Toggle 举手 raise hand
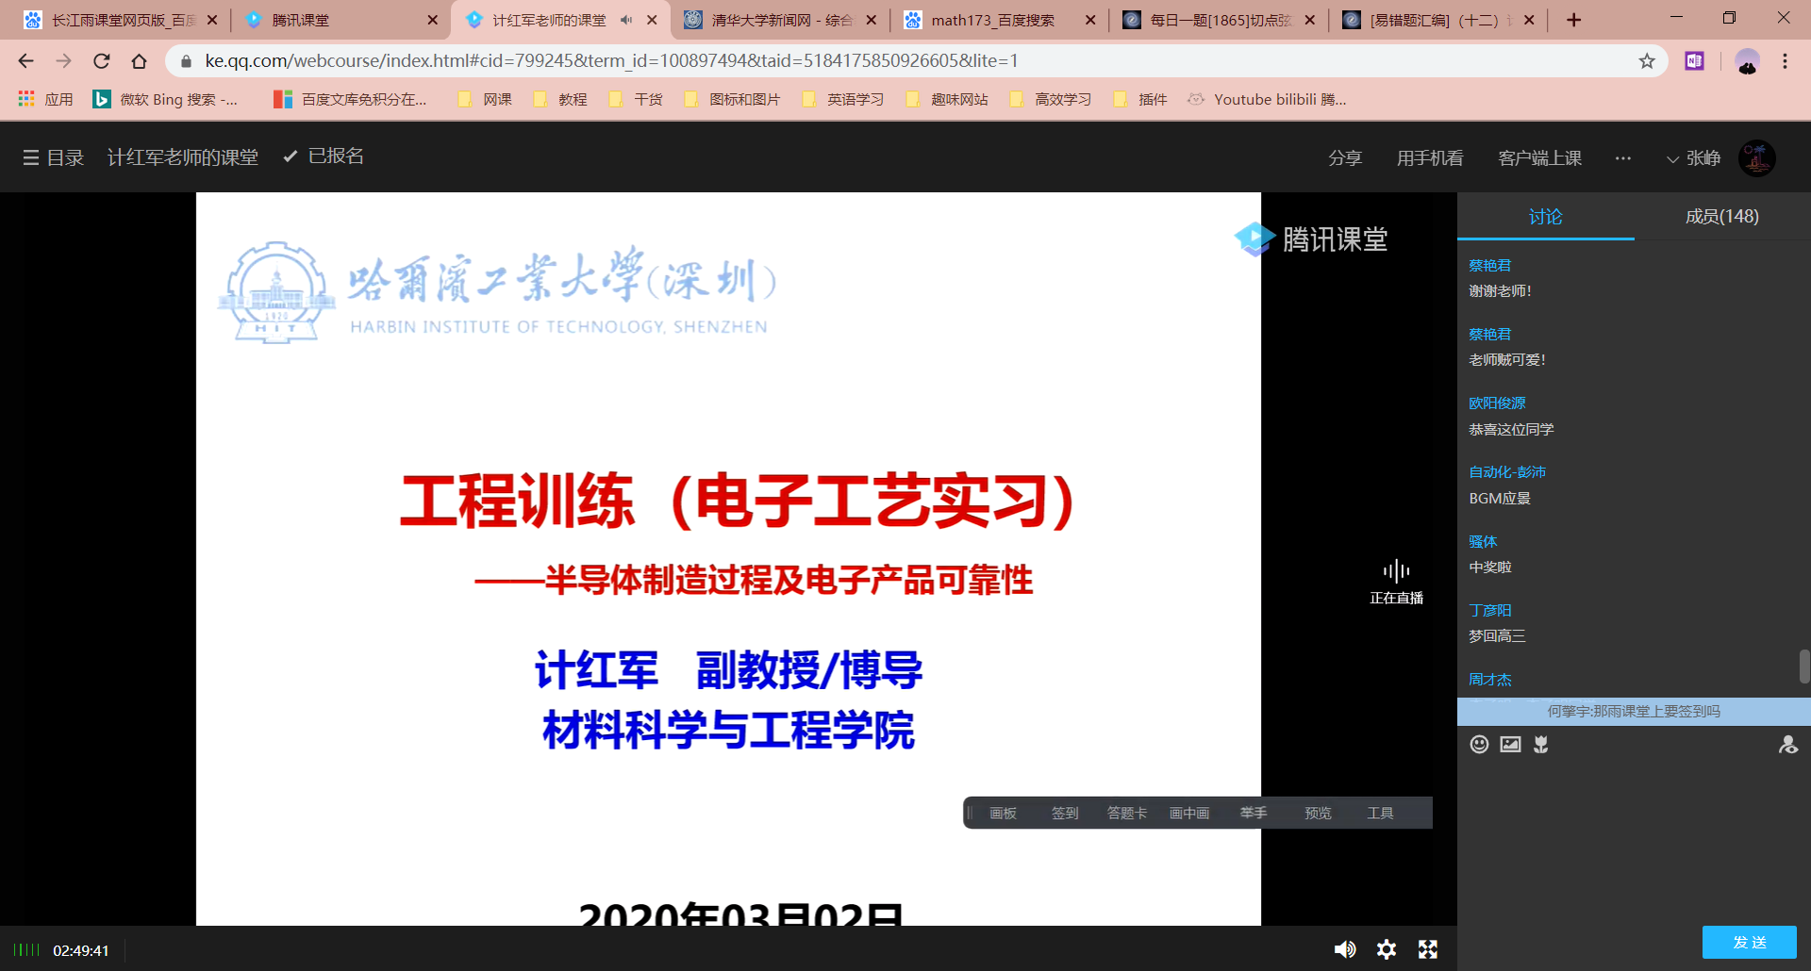The width and height of the screenshot is (1811, 971). click(x=1253, y=812)
